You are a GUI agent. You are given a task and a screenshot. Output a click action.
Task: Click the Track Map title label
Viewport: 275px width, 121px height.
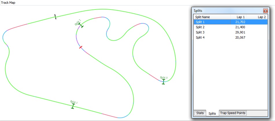pyautogui.click(x=8, y=3)
